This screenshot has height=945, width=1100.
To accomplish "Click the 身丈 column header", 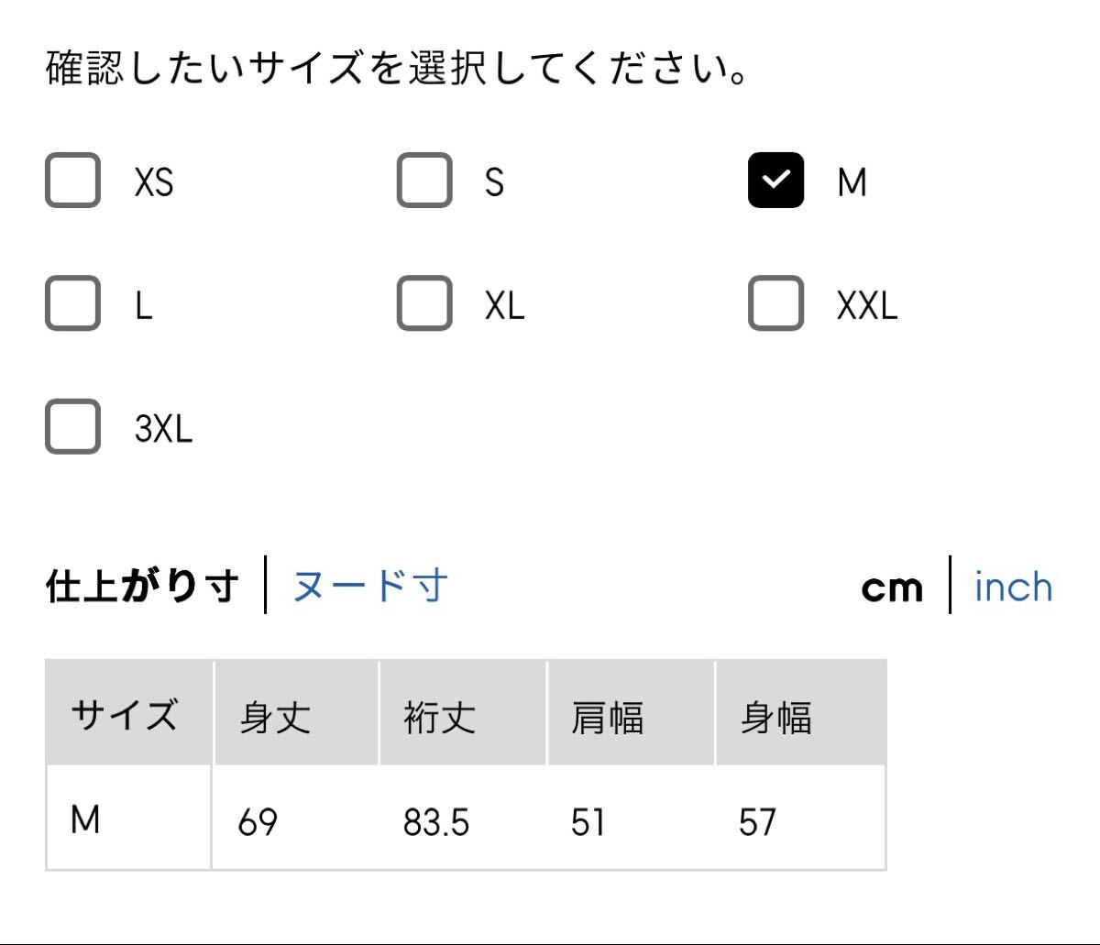I will [x=275, y=717].
